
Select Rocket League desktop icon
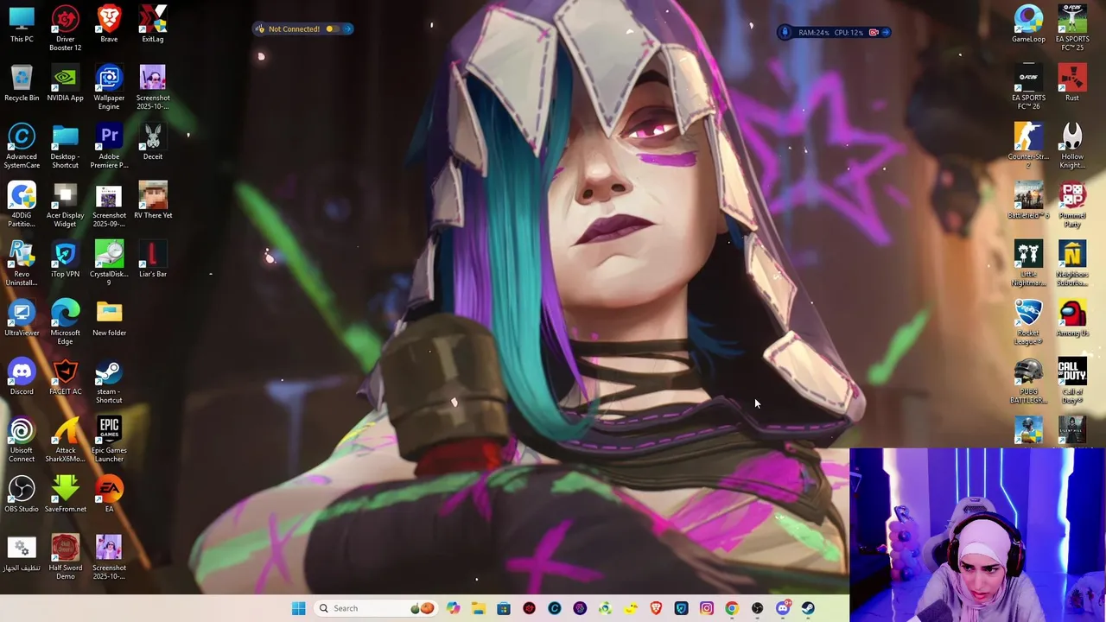pos(1028,321)
